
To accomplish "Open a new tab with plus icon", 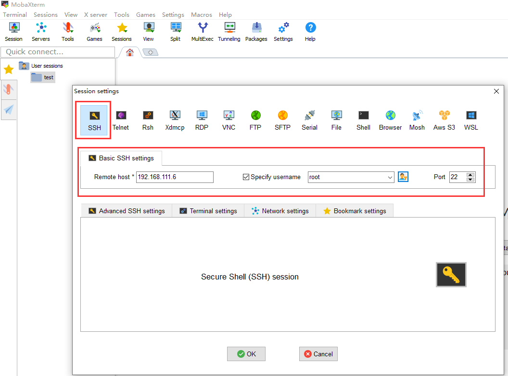I will 150,52.
